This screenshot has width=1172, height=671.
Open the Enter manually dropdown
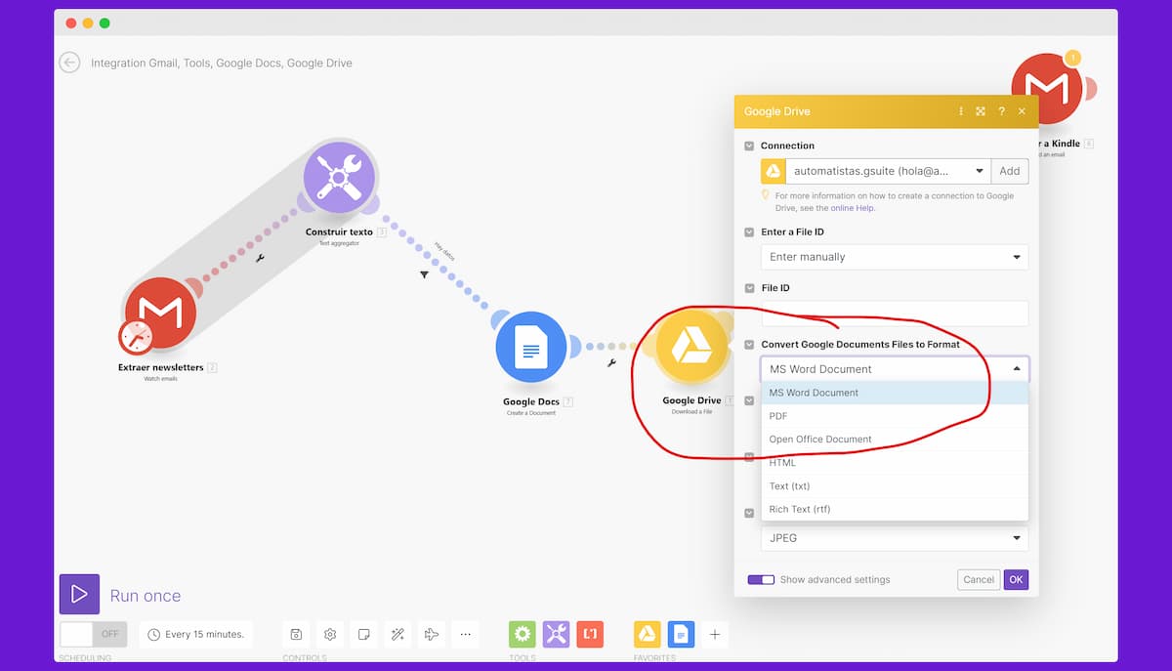[894, 257]
